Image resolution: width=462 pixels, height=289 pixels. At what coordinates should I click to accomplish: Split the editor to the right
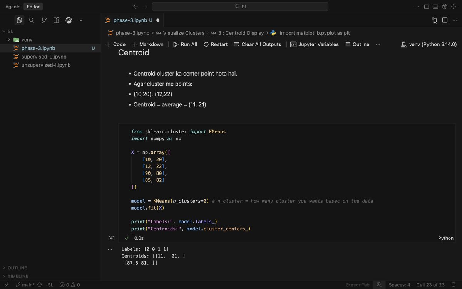[445, 20]
